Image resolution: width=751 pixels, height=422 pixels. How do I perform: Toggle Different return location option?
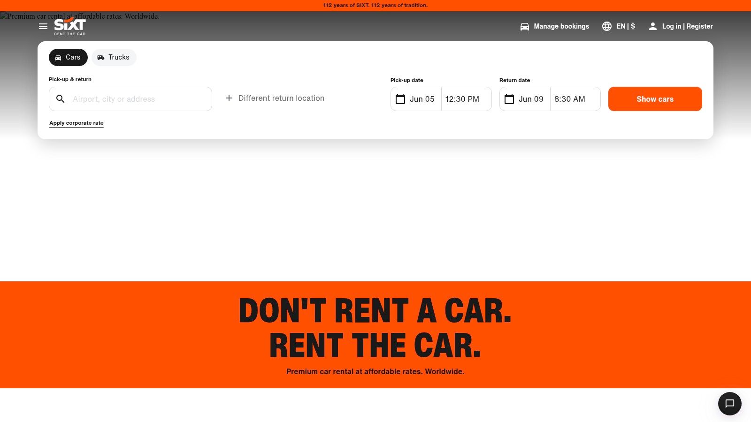point(275,98)
